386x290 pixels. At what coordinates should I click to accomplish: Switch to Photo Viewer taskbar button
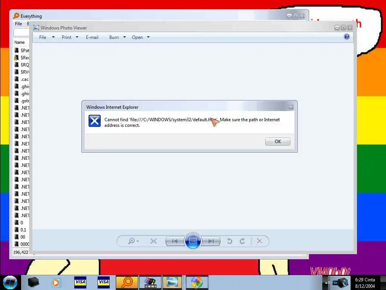pyautogui.click(x=172, y=282)
